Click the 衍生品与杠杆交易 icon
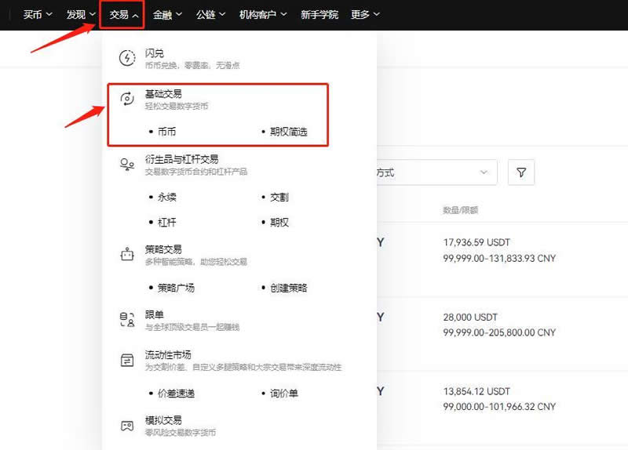 click(126, 164)
